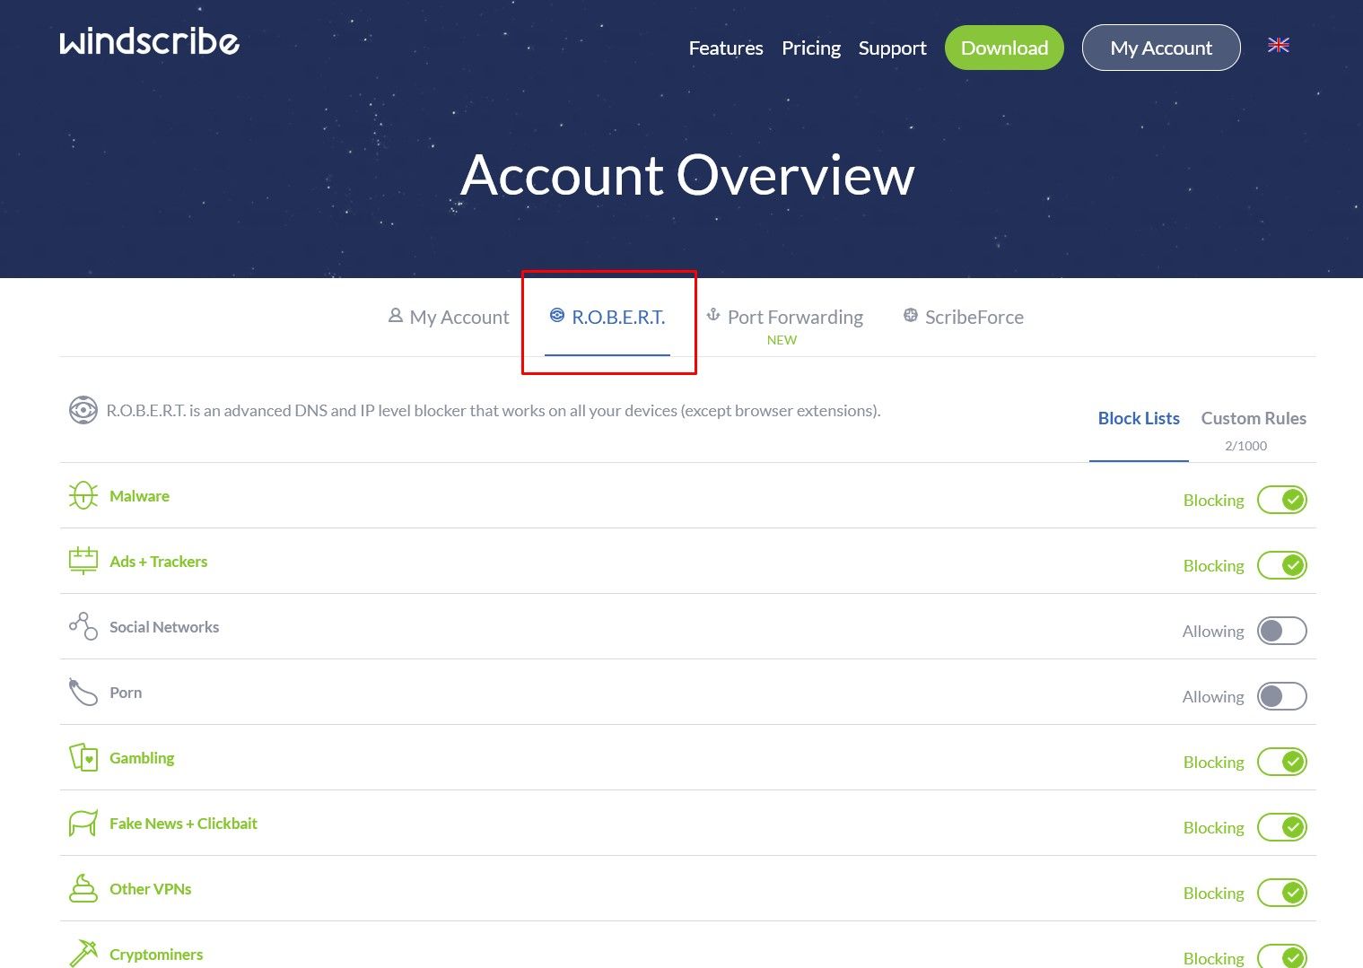This screenshot has width=1363, height=968.
Task: Click the Gambling cards icon
Action: (83, 757)
